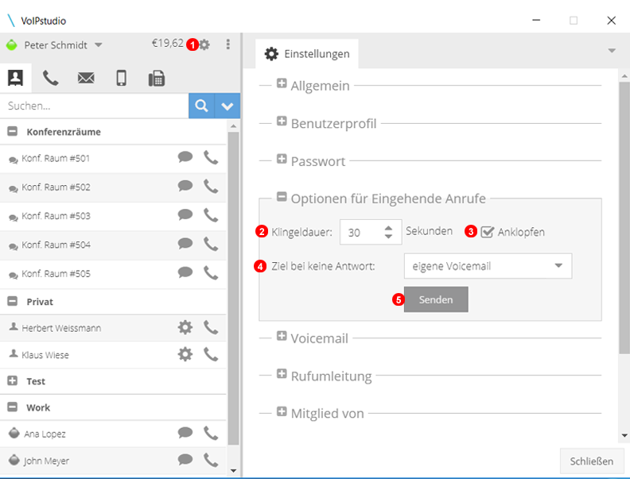The height and width of the screenshot is (486, 630).
Task: Click the €19,62 account balance
Action: 168,44
